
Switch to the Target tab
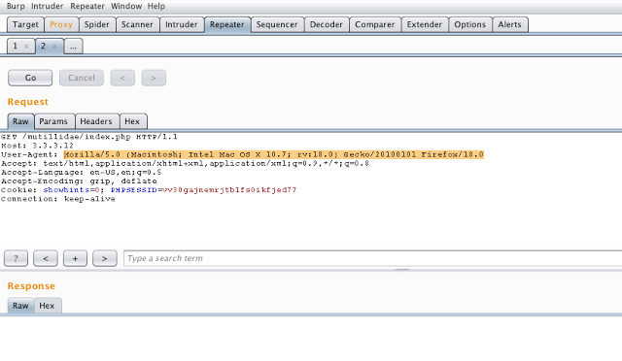[25, 24]
